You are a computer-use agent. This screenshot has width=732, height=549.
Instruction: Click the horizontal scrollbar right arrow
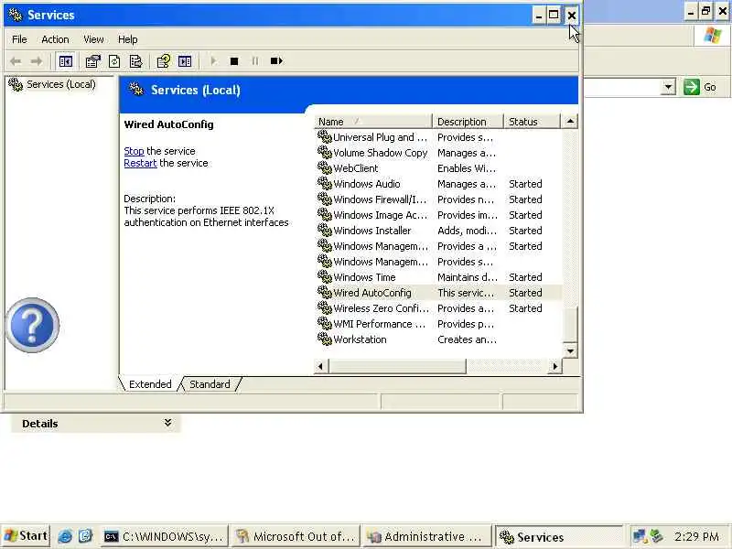coord(554,367)
